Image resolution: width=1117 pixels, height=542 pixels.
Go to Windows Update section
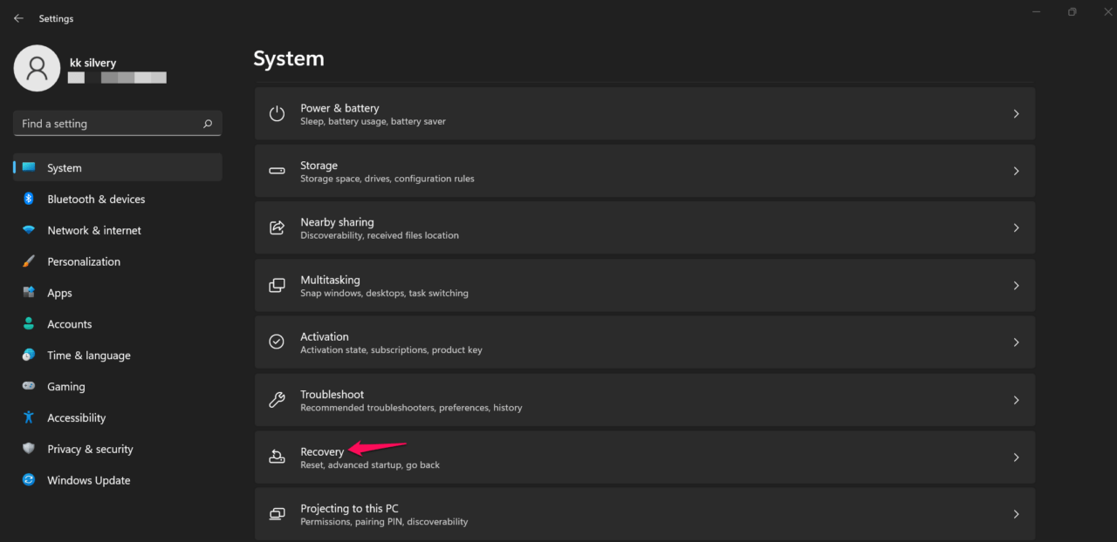click(88, 480)
